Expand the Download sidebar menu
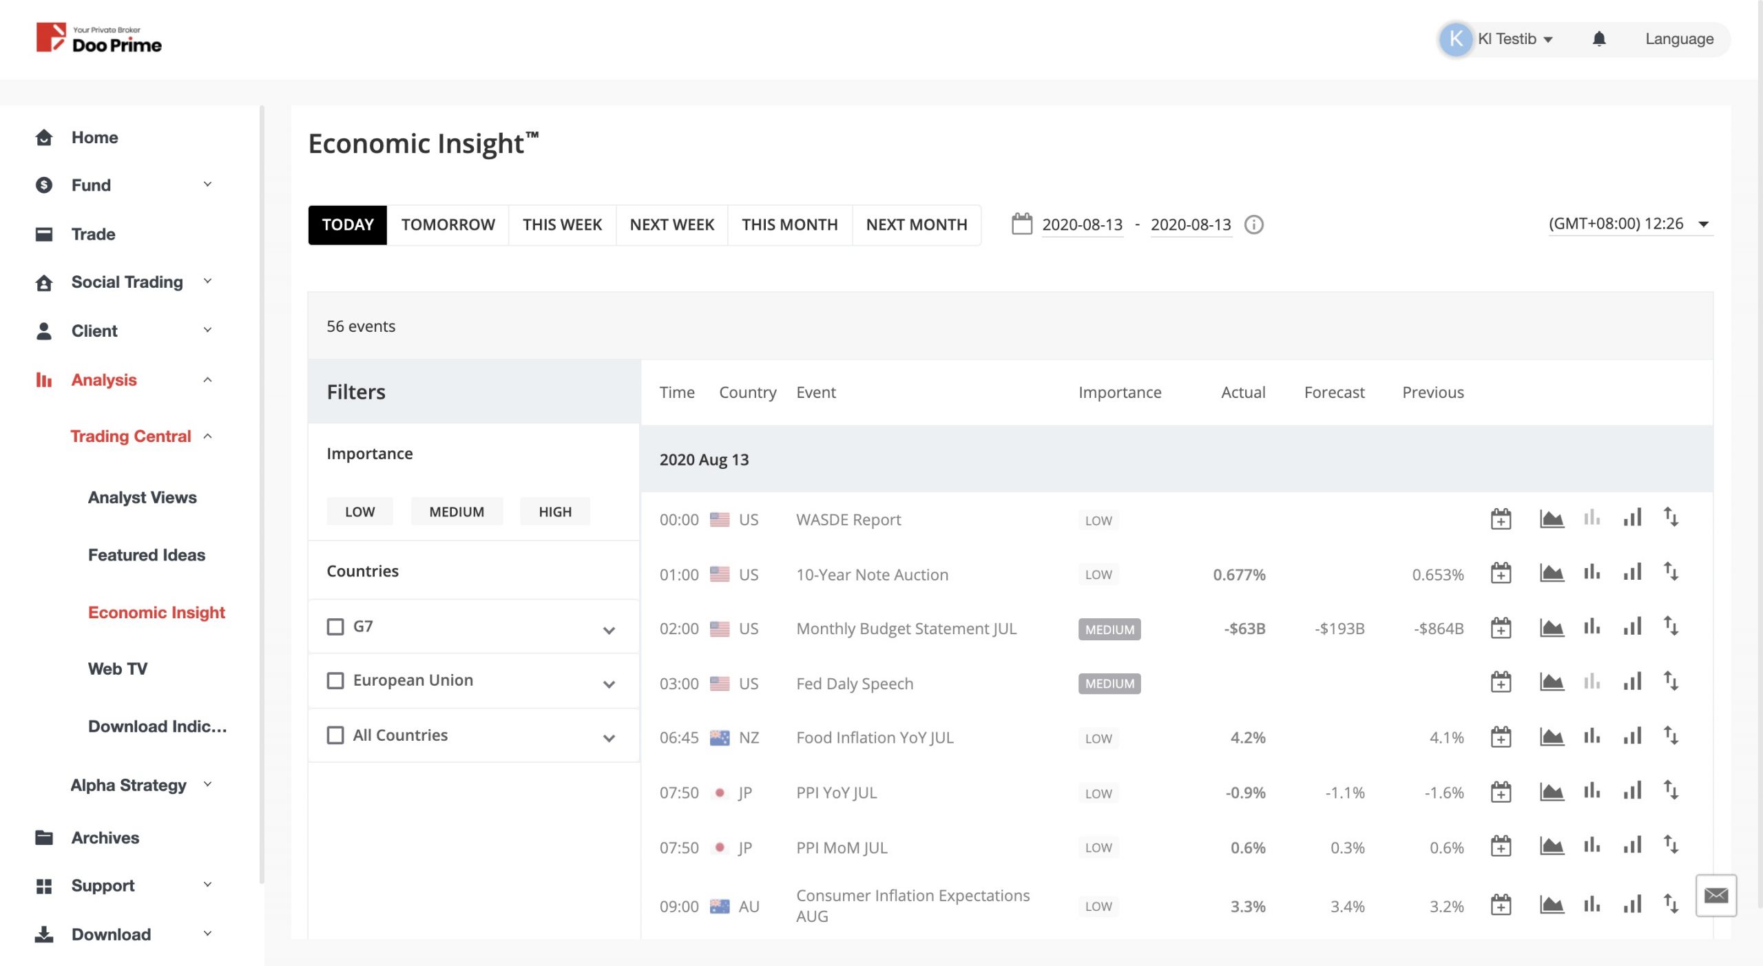 [207, 933]
